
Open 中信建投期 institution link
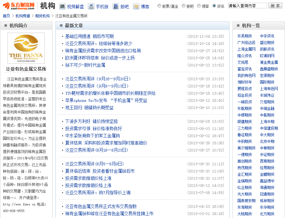click(x=269, y=128)
